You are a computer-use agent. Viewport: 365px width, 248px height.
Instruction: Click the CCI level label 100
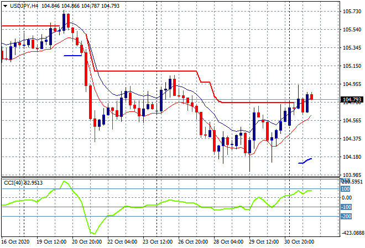click(x=346, y=189)
